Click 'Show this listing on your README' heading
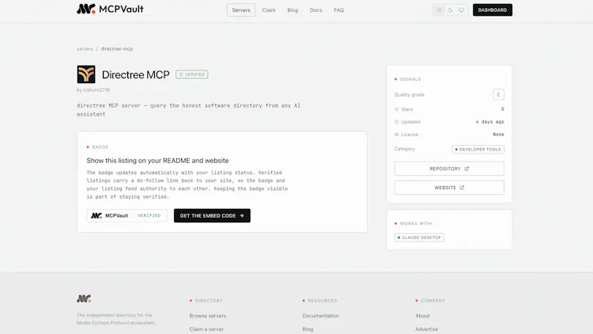The image size is (593, 334). pos(157,161)
